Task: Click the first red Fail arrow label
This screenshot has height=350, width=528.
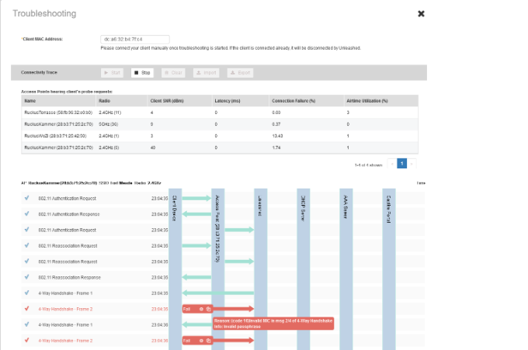Action: point(187,308)
